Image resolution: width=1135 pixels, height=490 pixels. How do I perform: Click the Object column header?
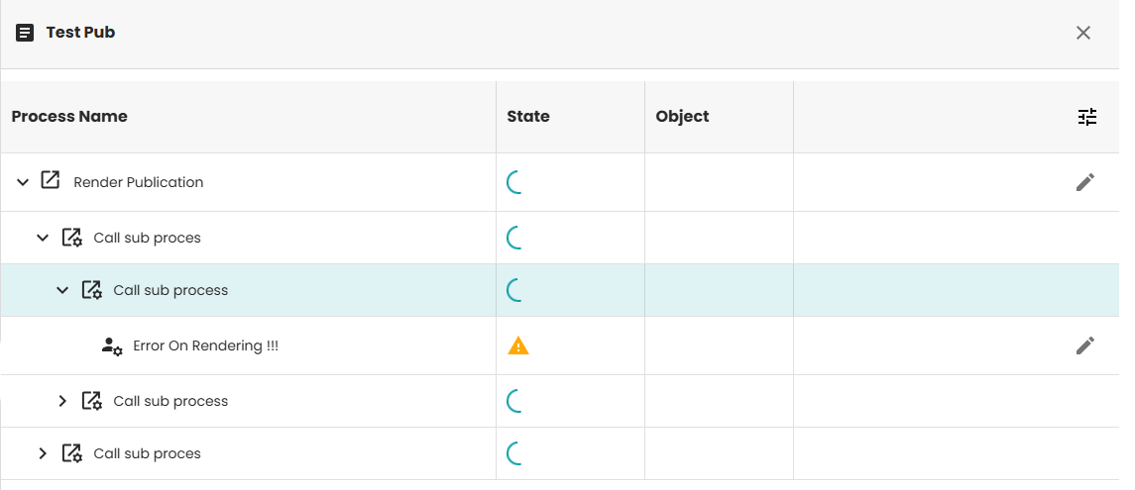pos(682,117)
